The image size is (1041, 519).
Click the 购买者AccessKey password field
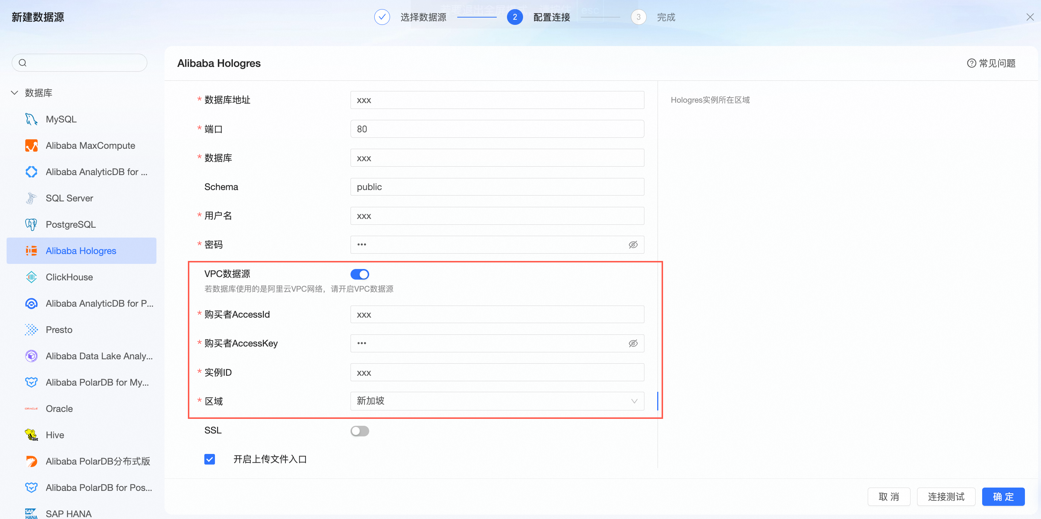pos(497,343)
